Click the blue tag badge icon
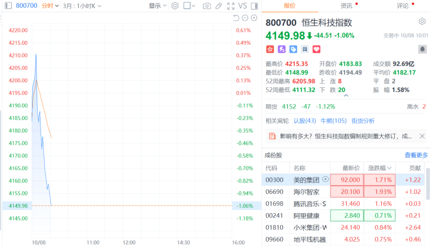This screenshot has width=431, height=246. point(293,49)
